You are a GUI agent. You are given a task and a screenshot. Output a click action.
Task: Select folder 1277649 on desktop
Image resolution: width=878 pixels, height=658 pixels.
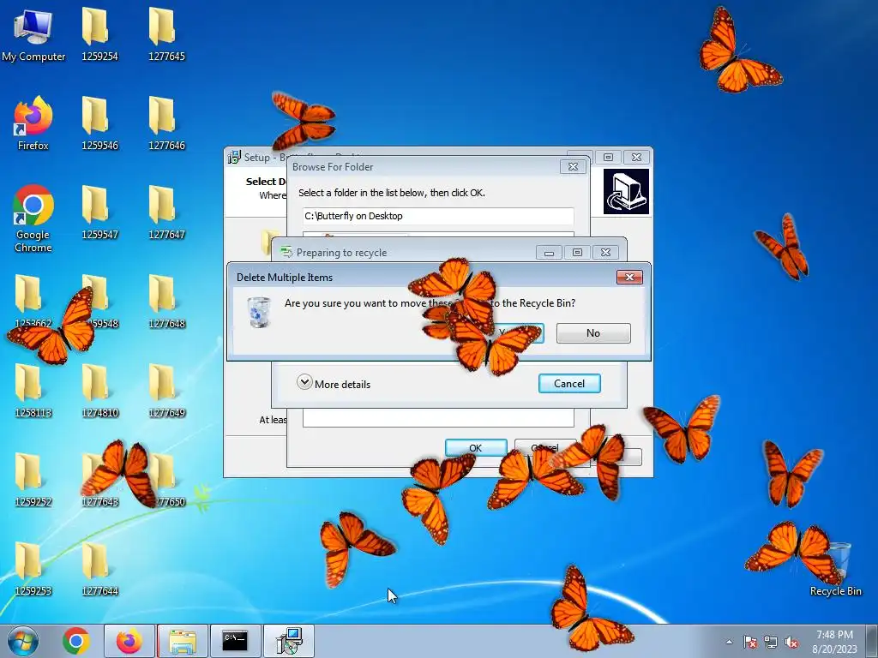point(166,391)
